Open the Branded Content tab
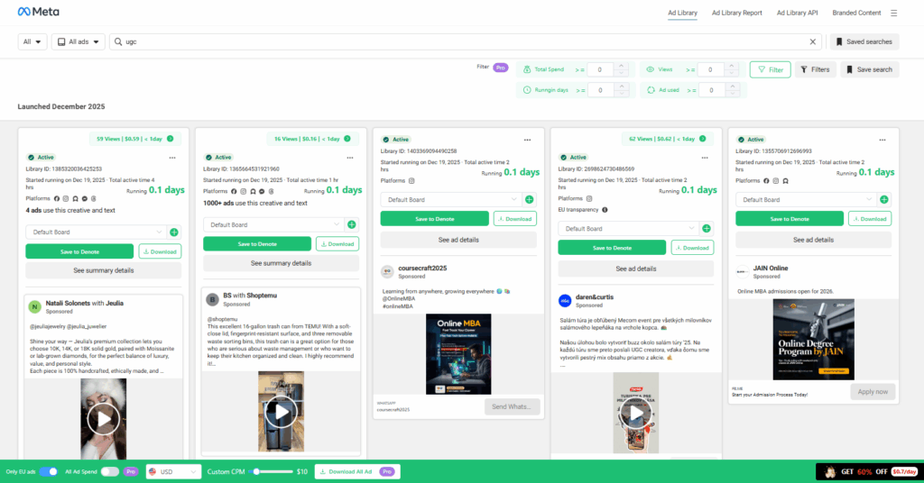The height and width of the screenshot is (483, 924). pos(856,13)
